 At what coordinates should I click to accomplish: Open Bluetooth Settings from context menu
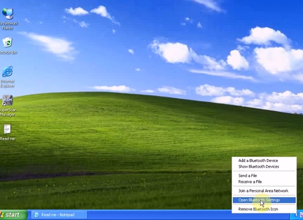click(264, 200)
